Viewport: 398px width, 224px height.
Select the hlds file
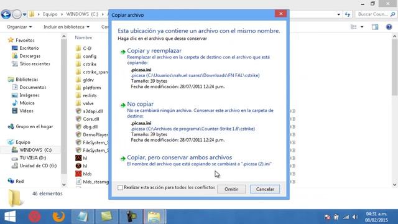pos(87,174)
